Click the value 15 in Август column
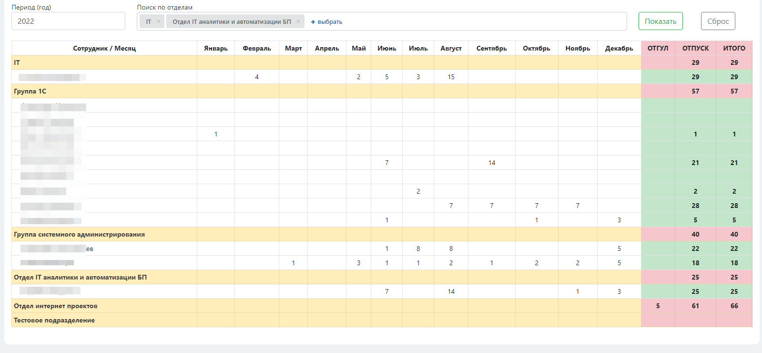 (x=451, y=77)
